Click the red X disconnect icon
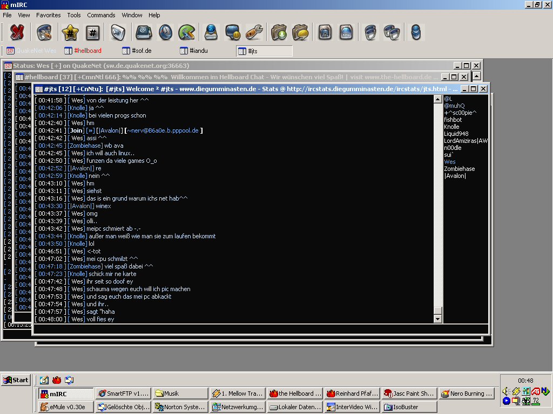553x414 pixels. (x=17, y=33)
